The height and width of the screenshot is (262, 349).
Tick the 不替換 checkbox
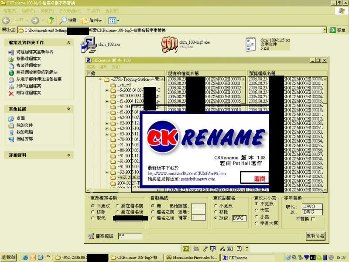(313, 219)
